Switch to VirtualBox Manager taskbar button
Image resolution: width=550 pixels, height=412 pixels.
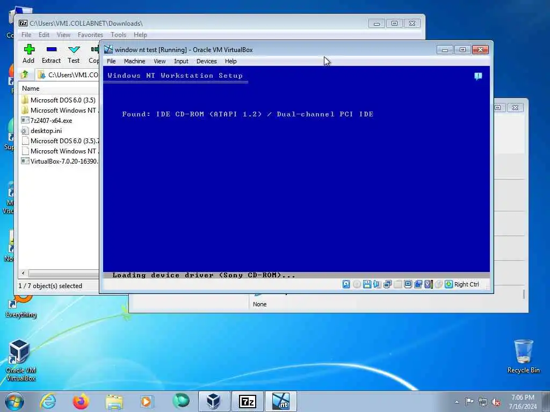pos(214,401)
